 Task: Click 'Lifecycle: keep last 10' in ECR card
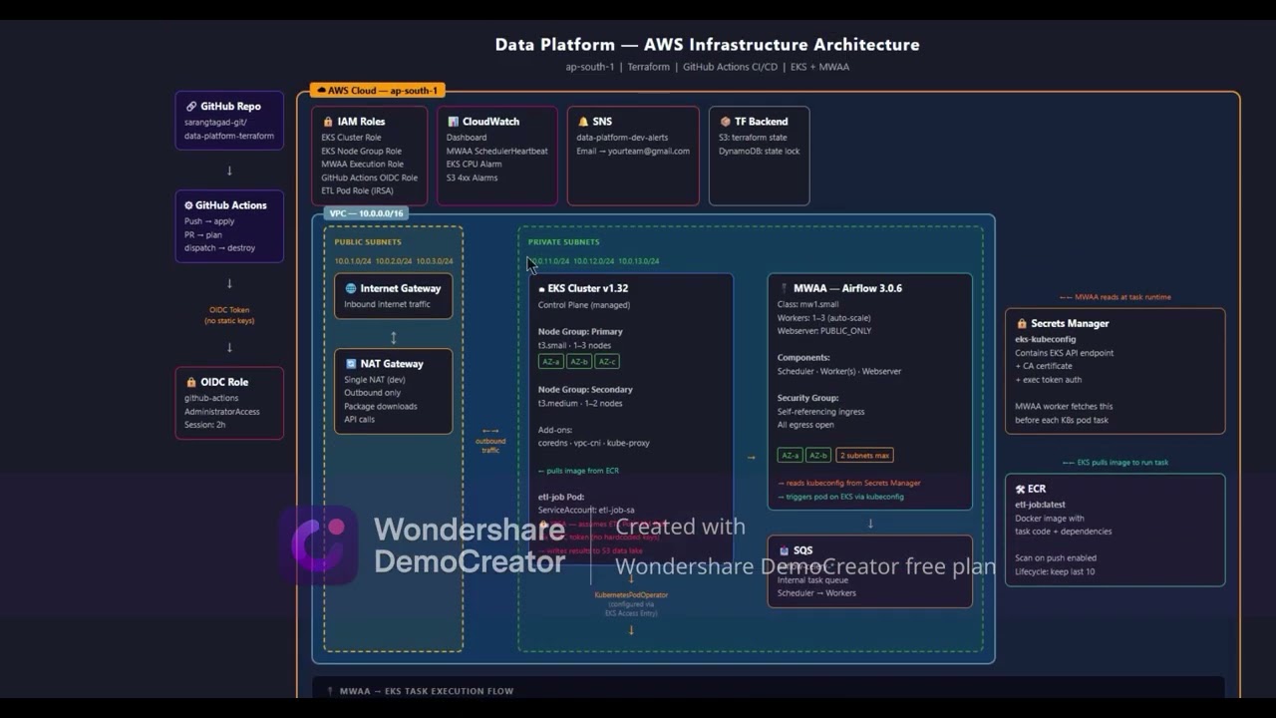(1055, 571)
